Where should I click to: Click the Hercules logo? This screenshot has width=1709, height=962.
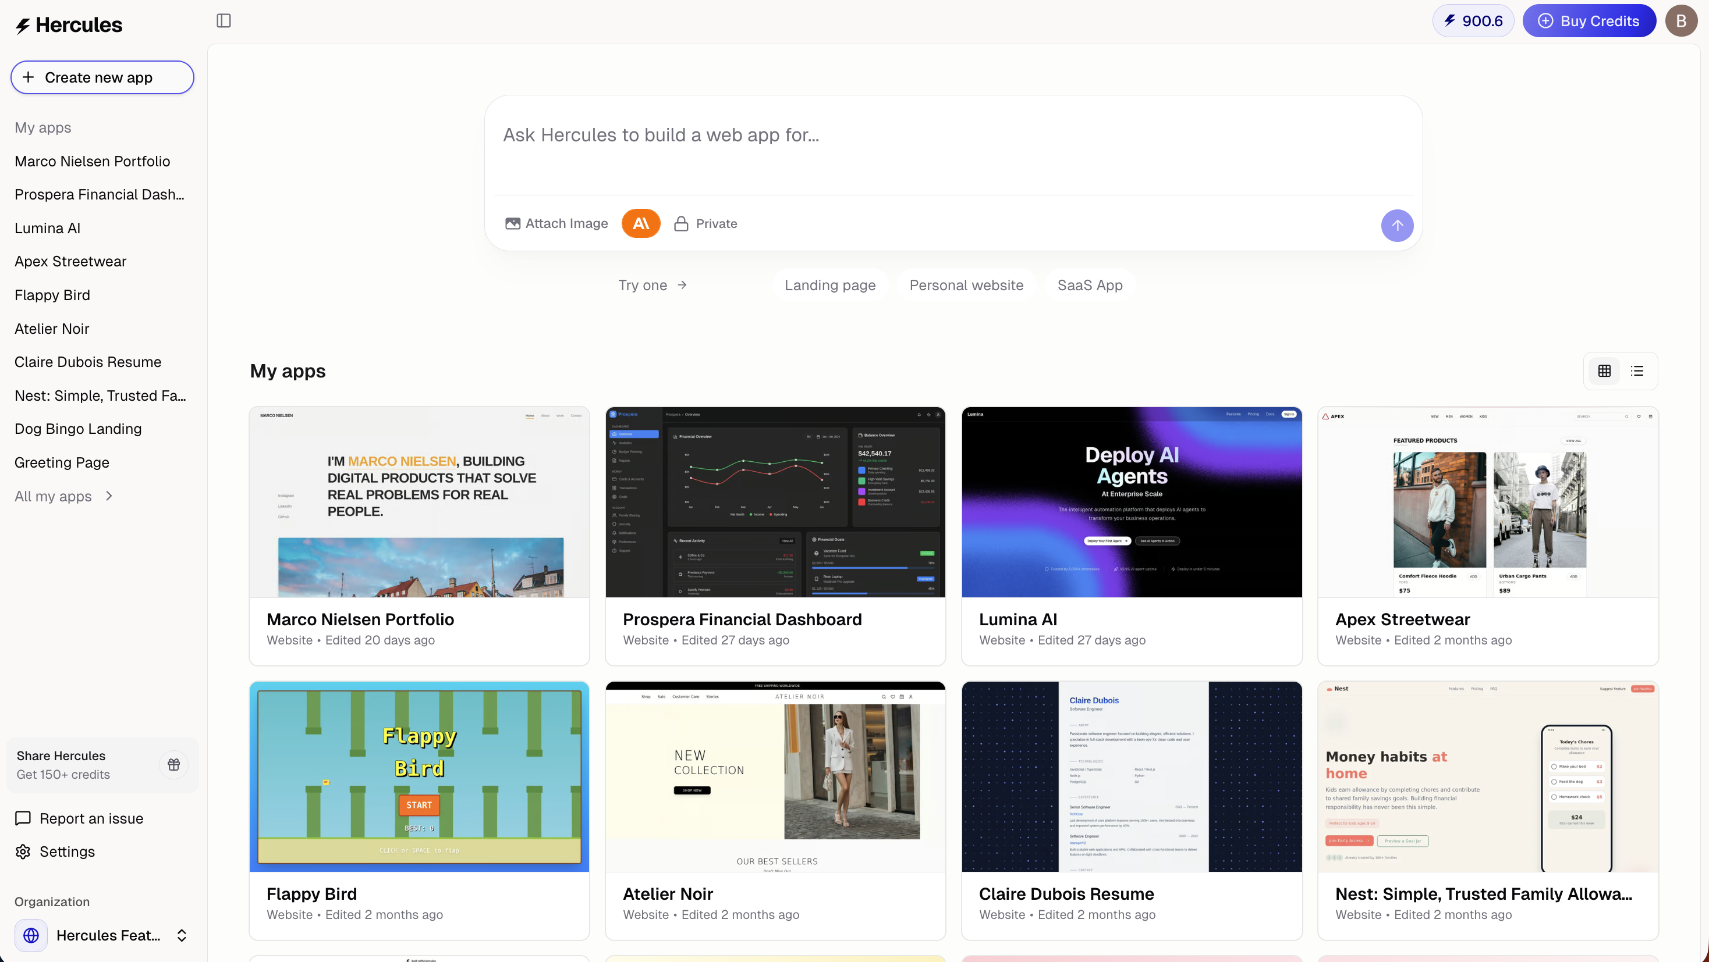69,25
